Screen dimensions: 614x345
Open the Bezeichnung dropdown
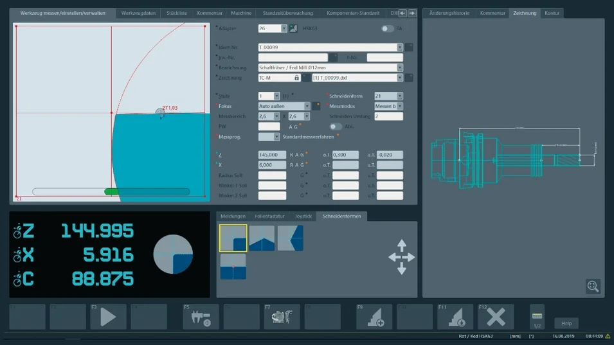399,67
